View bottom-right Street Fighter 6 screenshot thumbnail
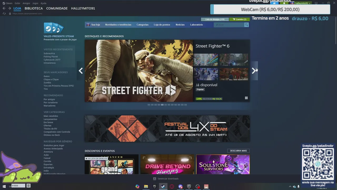Image resolution: width=337 pixels, height=190 pixels. (234, 74)
